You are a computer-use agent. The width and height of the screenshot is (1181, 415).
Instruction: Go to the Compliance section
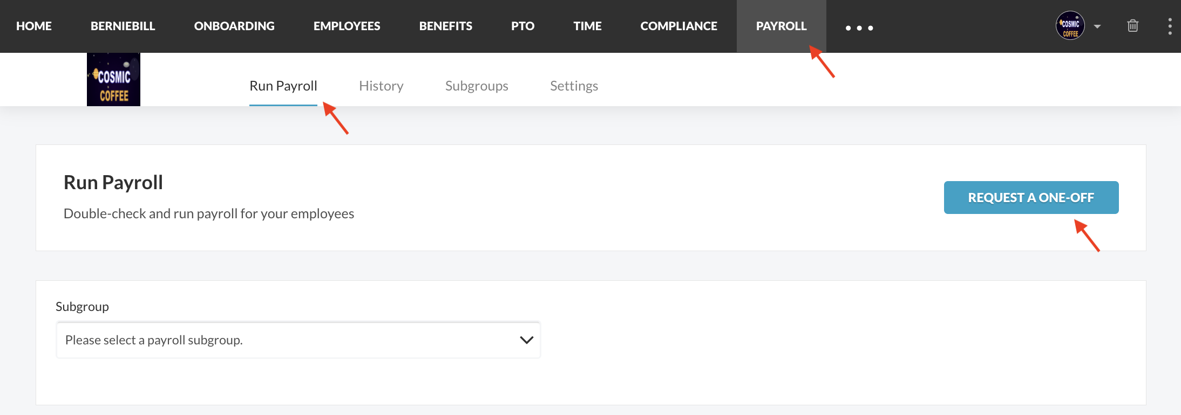[678, 26]
